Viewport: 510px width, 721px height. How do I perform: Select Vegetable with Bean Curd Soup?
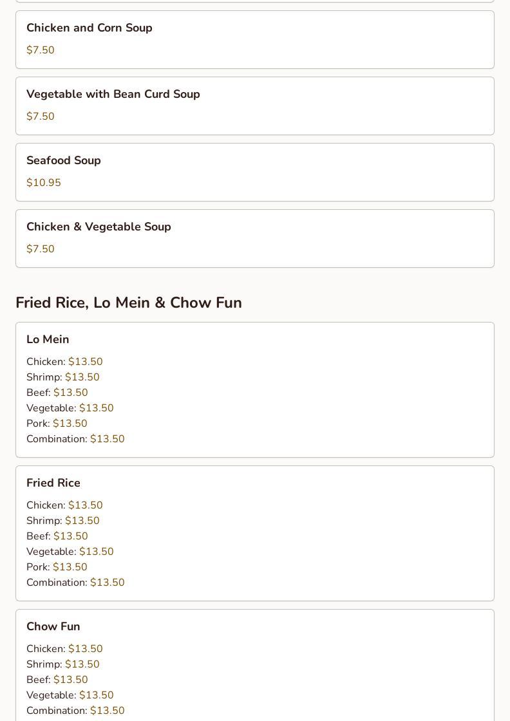(113, 94)
